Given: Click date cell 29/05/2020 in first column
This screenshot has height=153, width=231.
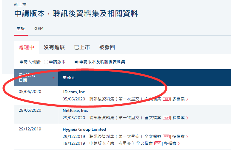Looking at the screenshot, I should (30, 110).
